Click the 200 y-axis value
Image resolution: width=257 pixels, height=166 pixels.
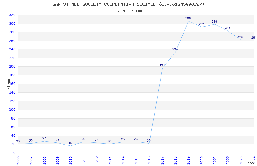(x=12, y=66)
